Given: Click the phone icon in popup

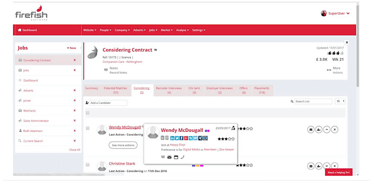Looking at the screenshot, I should [x=182, y=157].
